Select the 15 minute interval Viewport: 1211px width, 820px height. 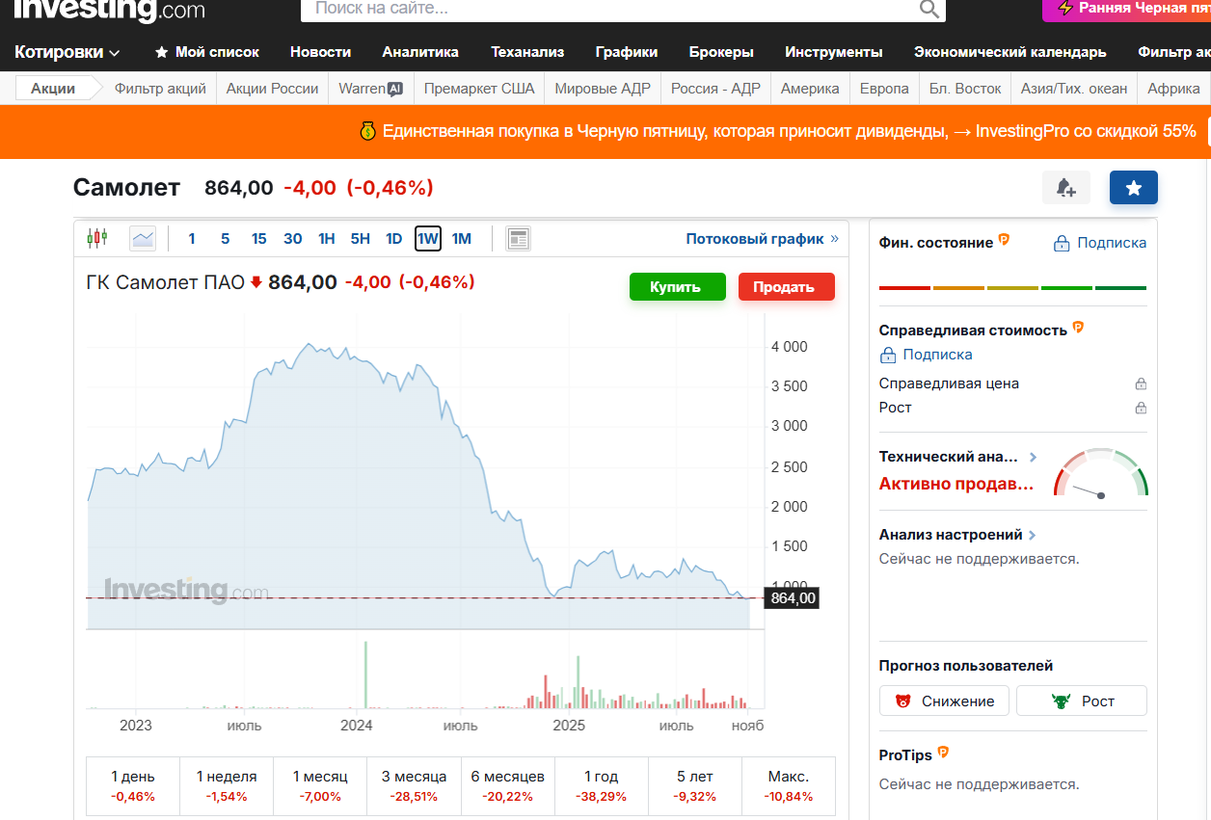coord(258,238)
